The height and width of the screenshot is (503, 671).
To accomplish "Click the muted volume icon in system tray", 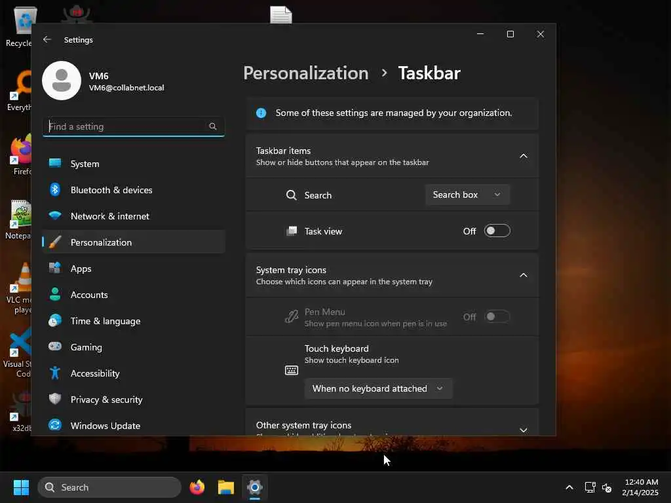I will (606, 487).
